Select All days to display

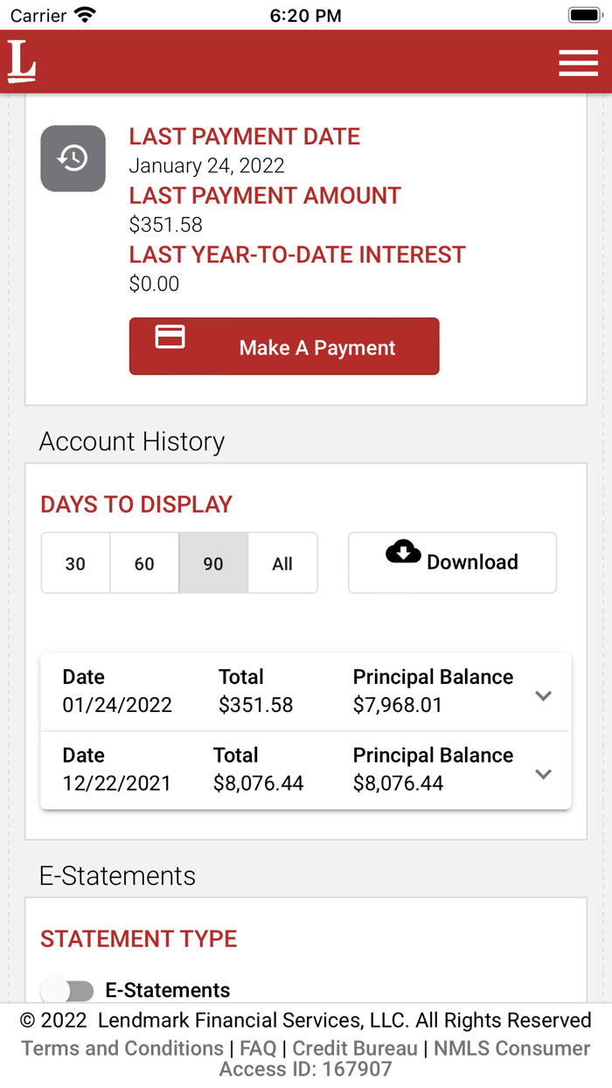point(282,563)
